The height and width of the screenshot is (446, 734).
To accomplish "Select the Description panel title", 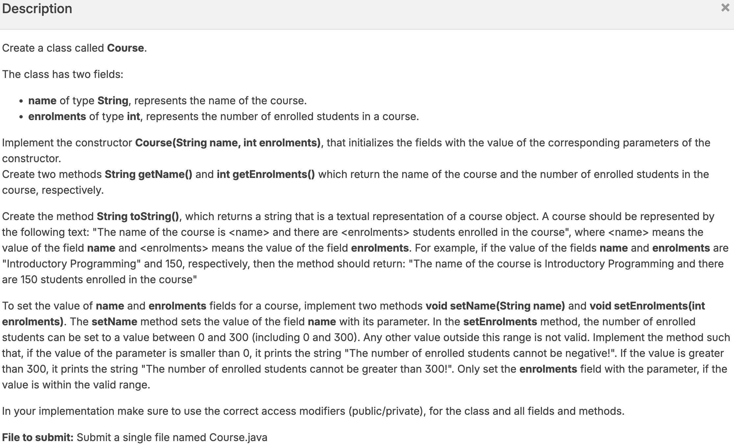I will click(37, 9).
